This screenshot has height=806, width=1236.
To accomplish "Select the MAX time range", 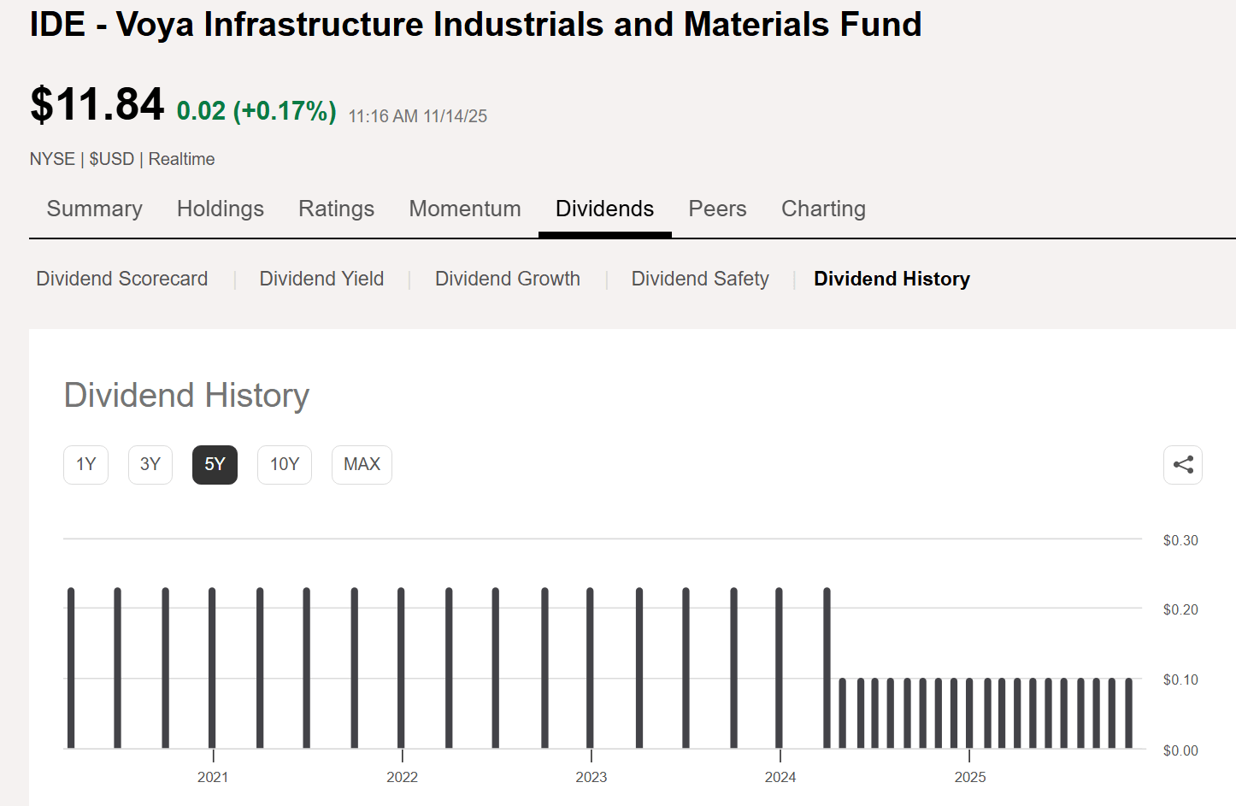I will tap(362, 464).
